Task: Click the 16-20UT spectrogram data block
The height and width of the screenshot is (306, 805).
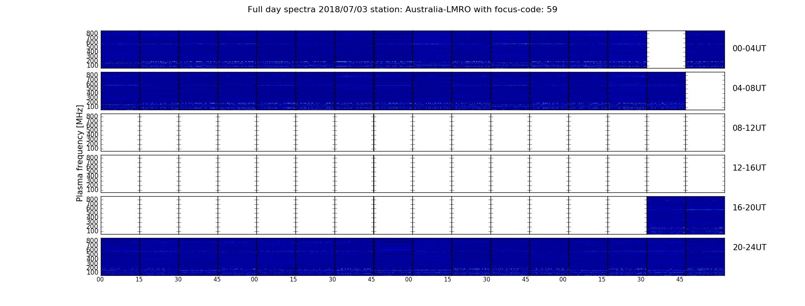Action: pos(685,215)
